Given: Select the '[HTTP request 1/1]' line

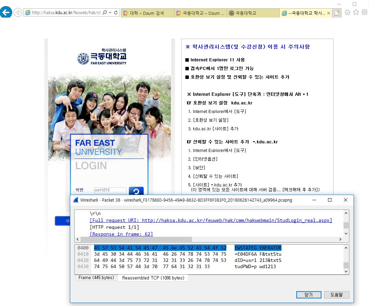Looking at the screenshot, I should [114, 227].
